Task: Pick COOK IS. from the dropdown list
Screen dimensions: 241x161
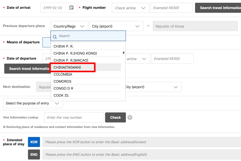Action: [x=61, y=95]
